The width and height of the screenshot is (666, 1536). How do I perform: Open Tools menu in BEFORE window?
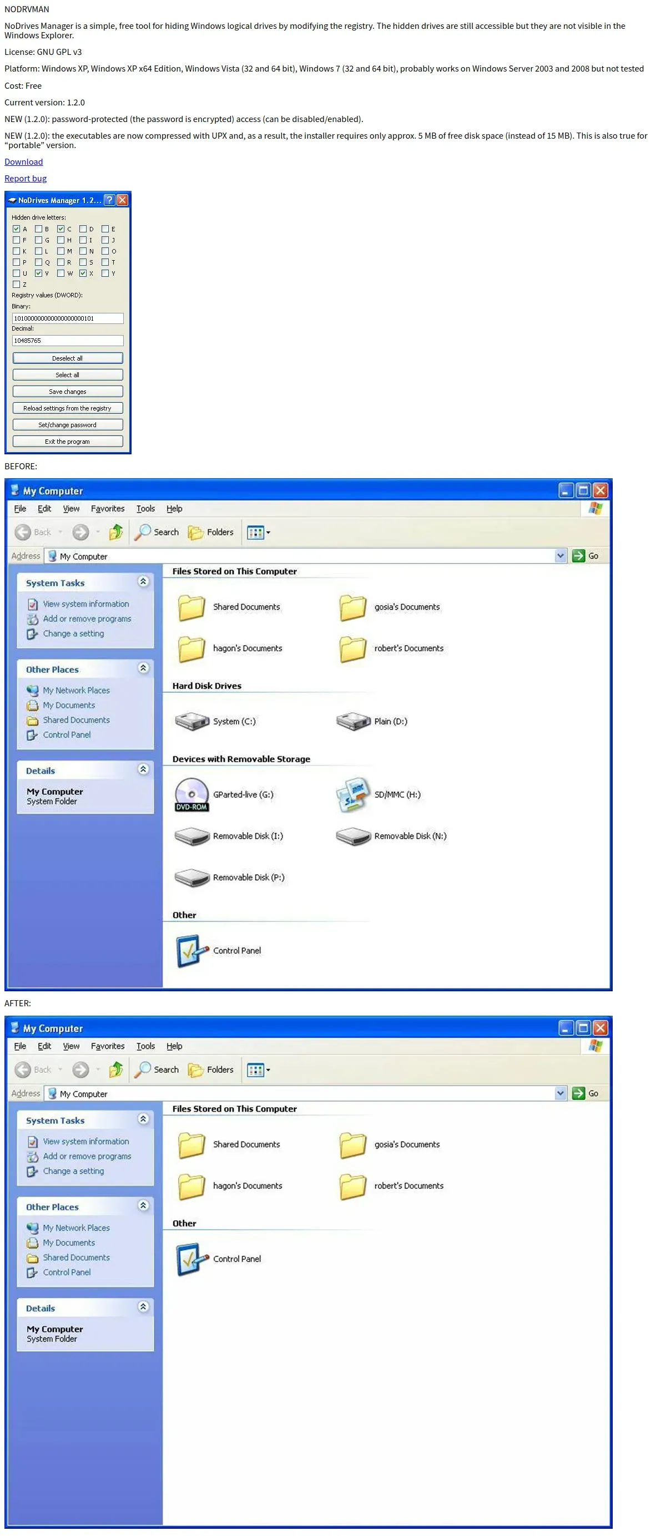145,509
